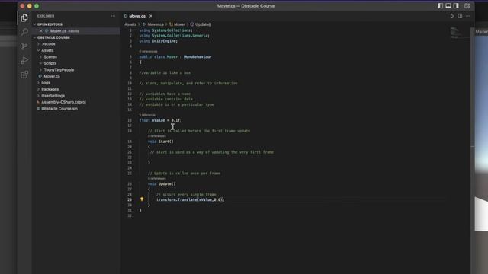Close Mover.cs in the Open Editors list

tap(40, 31)
